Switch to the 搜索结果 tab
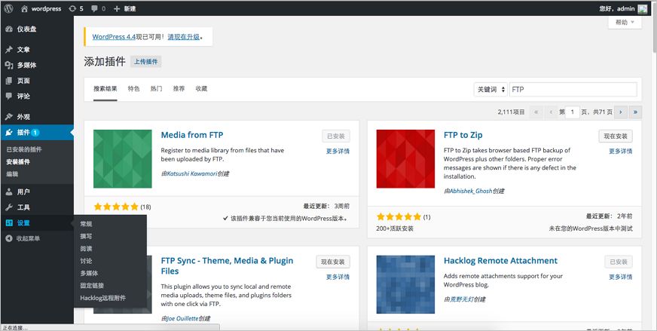The image size is (657, 331). click(105, 89)
